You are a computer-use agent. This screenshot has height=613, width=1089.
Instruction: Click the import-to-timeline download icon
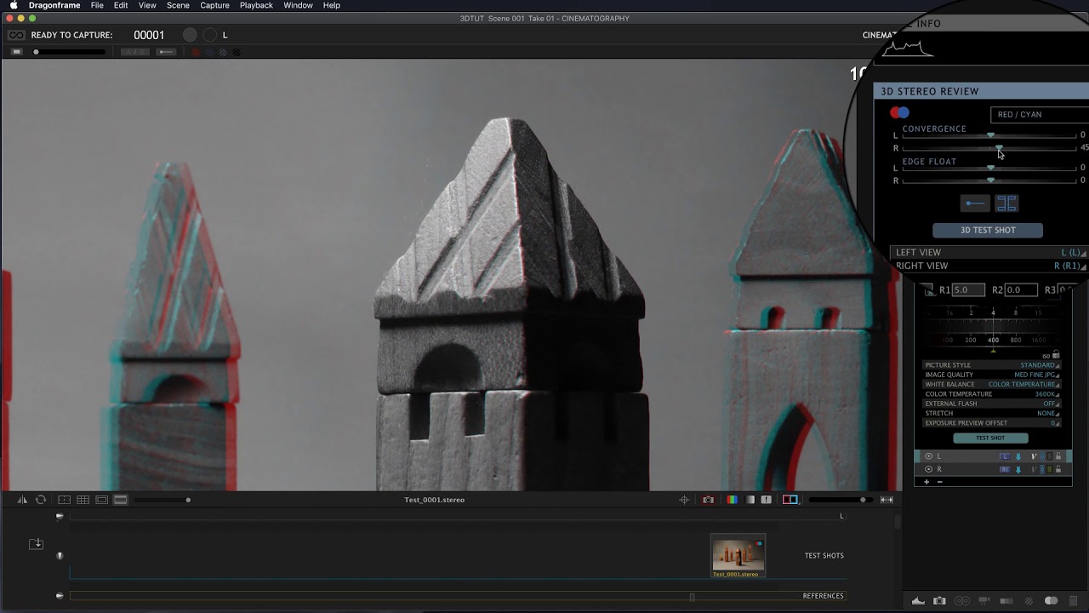click(x=36, y=544)
